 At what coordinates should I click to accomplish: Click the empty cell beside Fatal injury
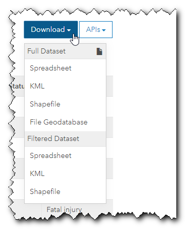point(27,209)
